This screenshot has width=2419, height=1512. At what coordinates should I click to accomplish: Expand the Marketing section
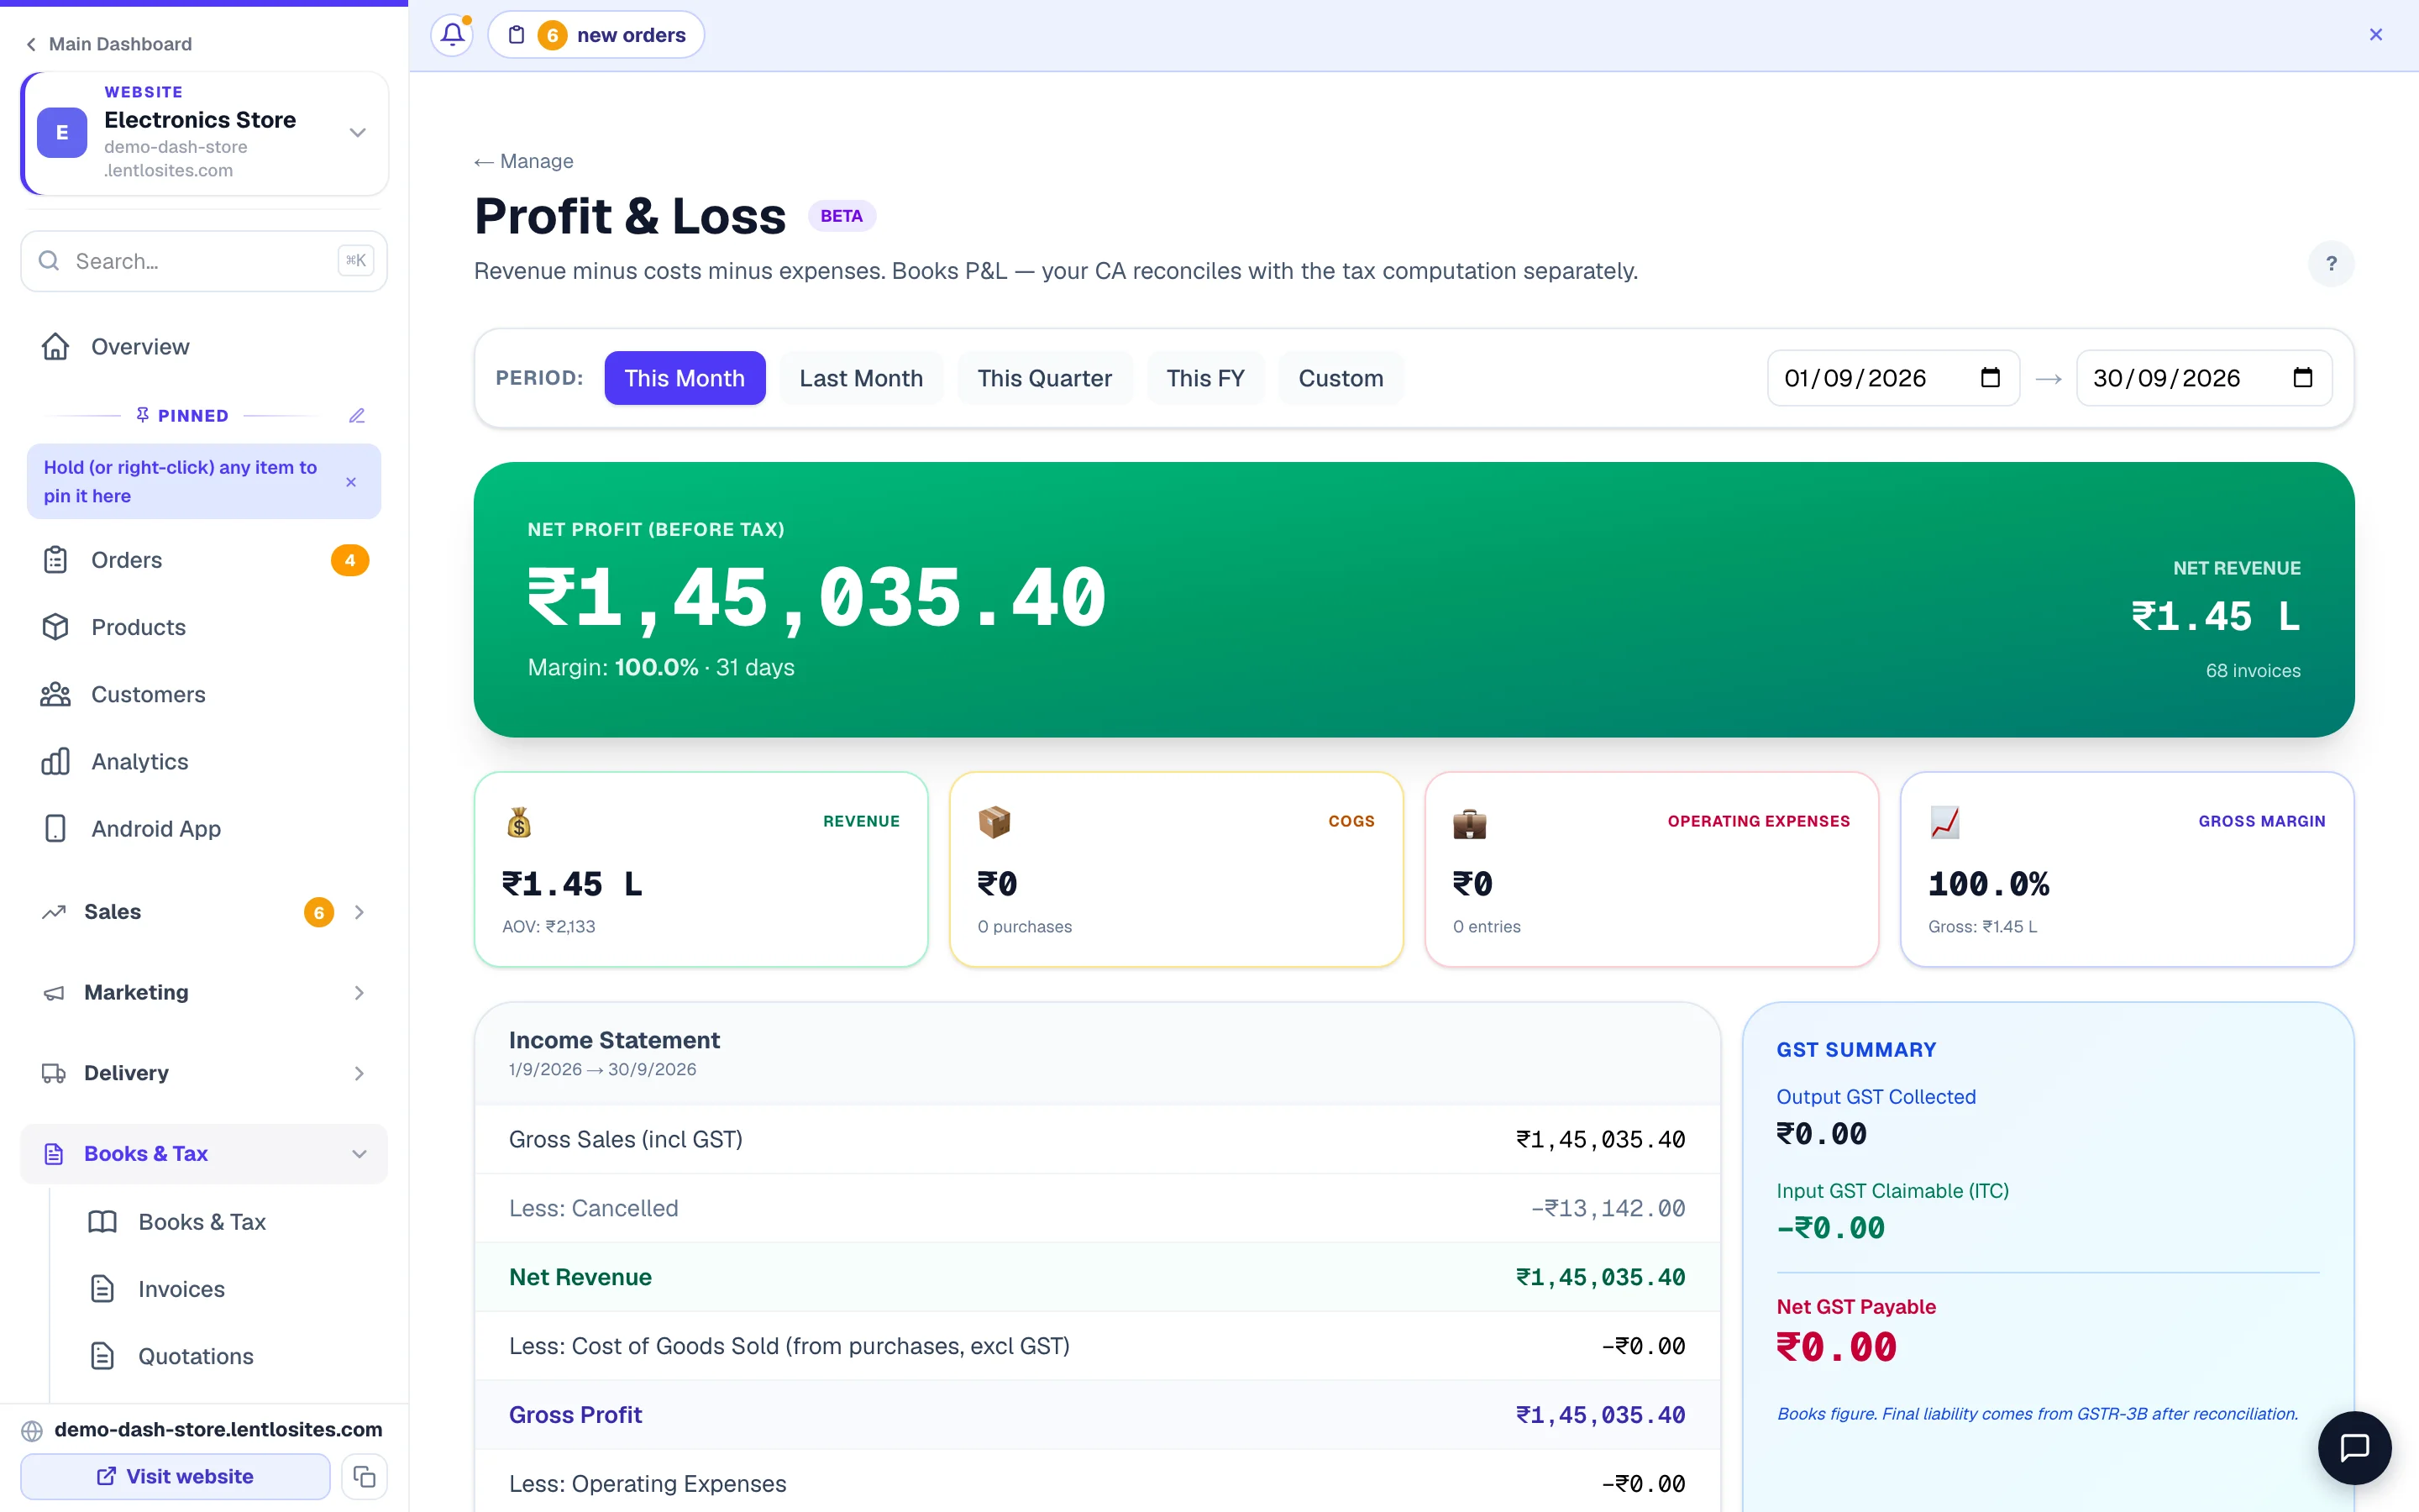[x=204, y=992]
